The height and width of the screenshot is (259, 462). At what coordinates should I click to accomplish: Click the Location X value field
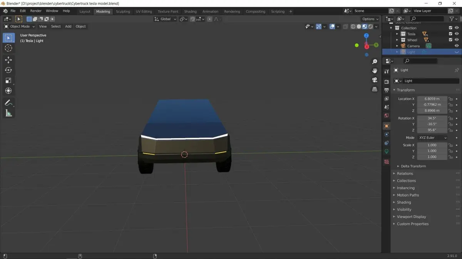coord(432,99)
